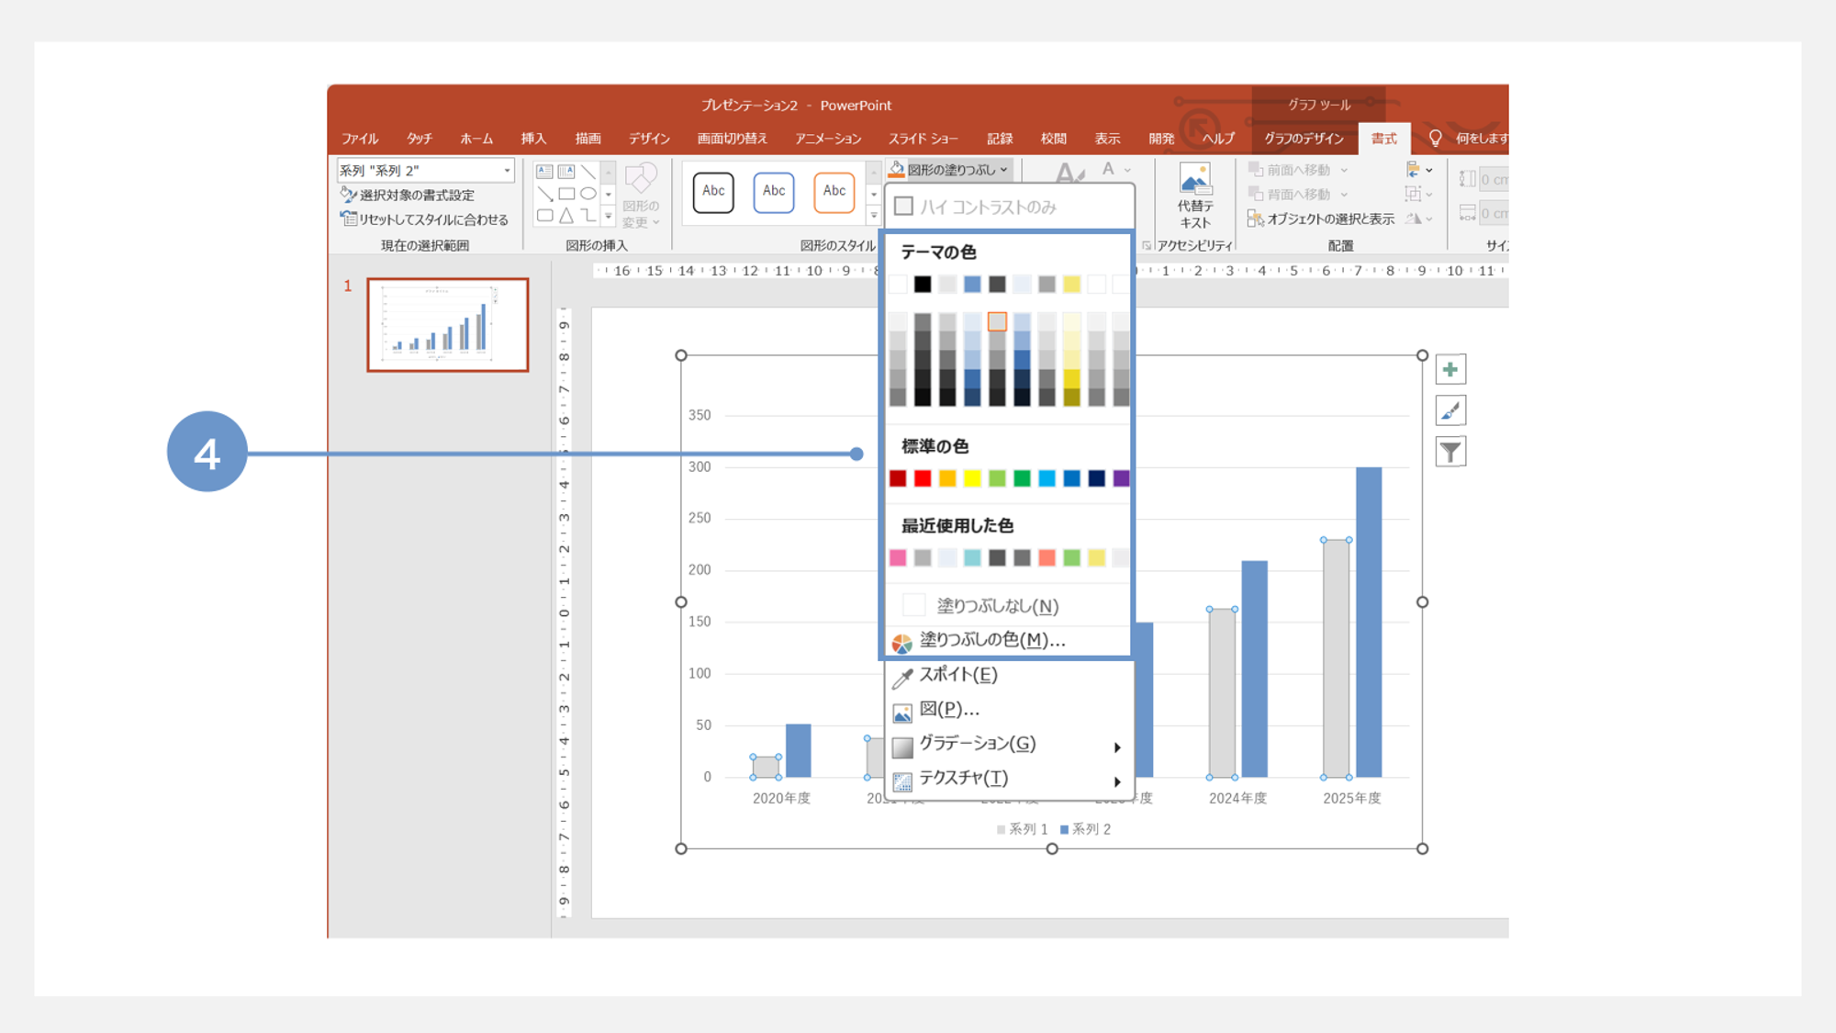Image resolution: width=1836 pixels, height=1033 pixels.
Task: Open the Chart Design tab
Action: pos(1304,138)
